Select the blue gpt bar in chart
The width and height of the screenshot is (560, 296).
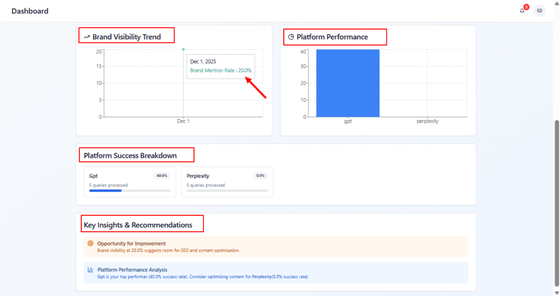[x=347, y=82]
